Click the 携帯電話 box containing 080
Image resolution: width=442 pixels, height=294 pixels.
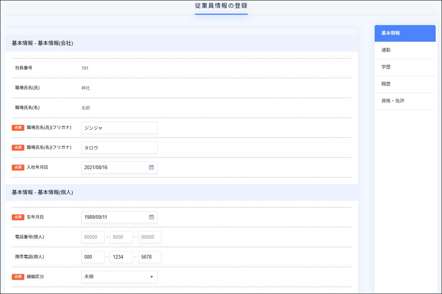(x=93, y=257)
